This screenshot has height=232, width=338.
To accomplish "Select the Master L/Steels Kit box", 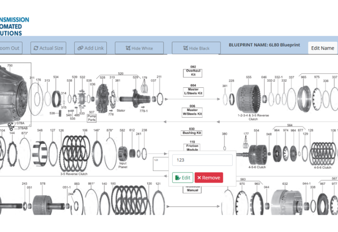I will click(x=193, y=91).
